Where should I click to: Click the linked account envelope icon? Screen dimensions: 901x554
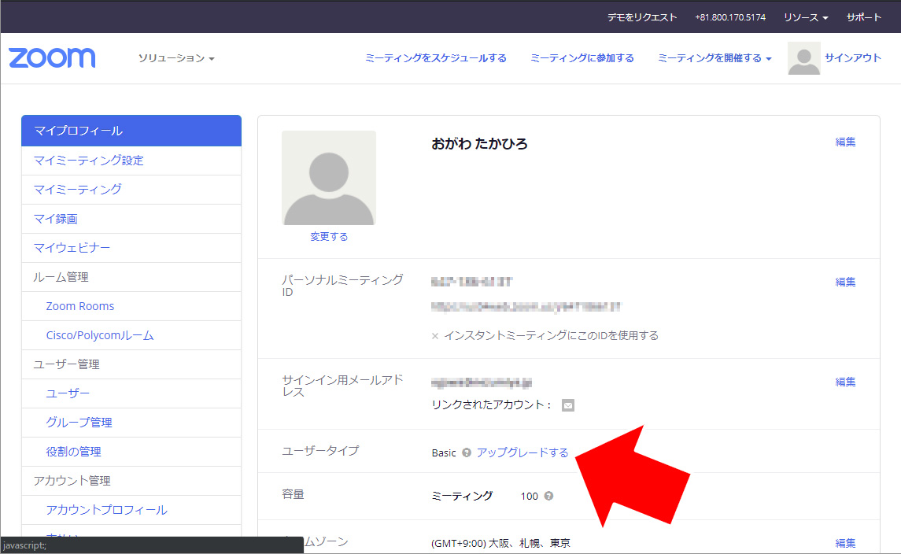pyautogui.click(x=568, y=405)
